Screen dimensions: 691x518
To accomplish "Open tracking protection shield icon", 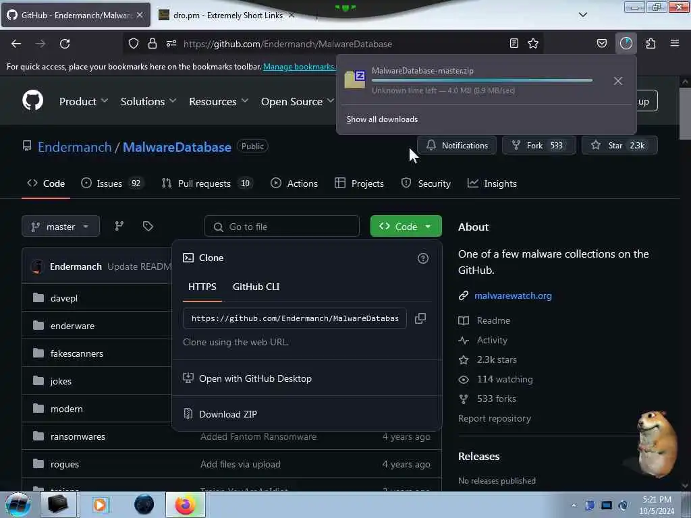I will [x=134, y=43].
